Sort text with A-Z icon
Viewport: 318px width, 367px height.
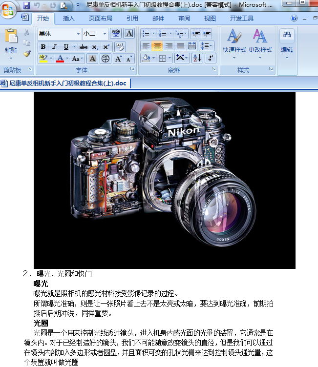pyautogui.click(x=197, y=58)
